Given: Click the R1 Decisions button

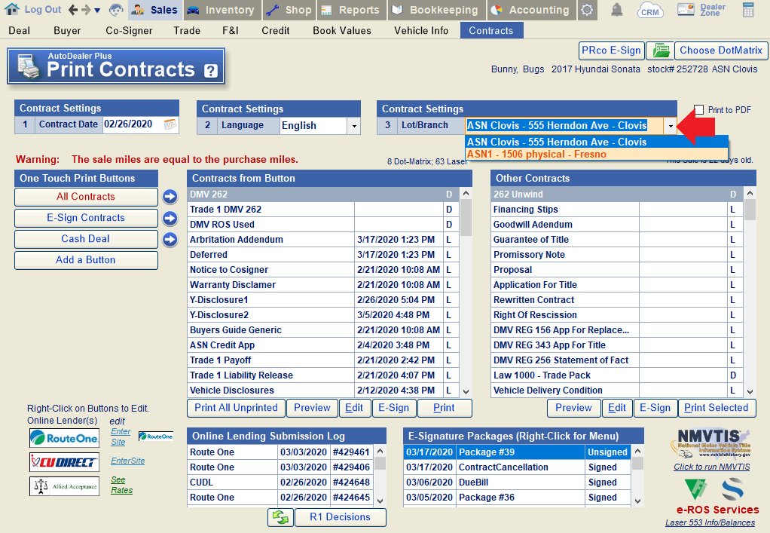Looking at the screenshot, I should [341, 517].
